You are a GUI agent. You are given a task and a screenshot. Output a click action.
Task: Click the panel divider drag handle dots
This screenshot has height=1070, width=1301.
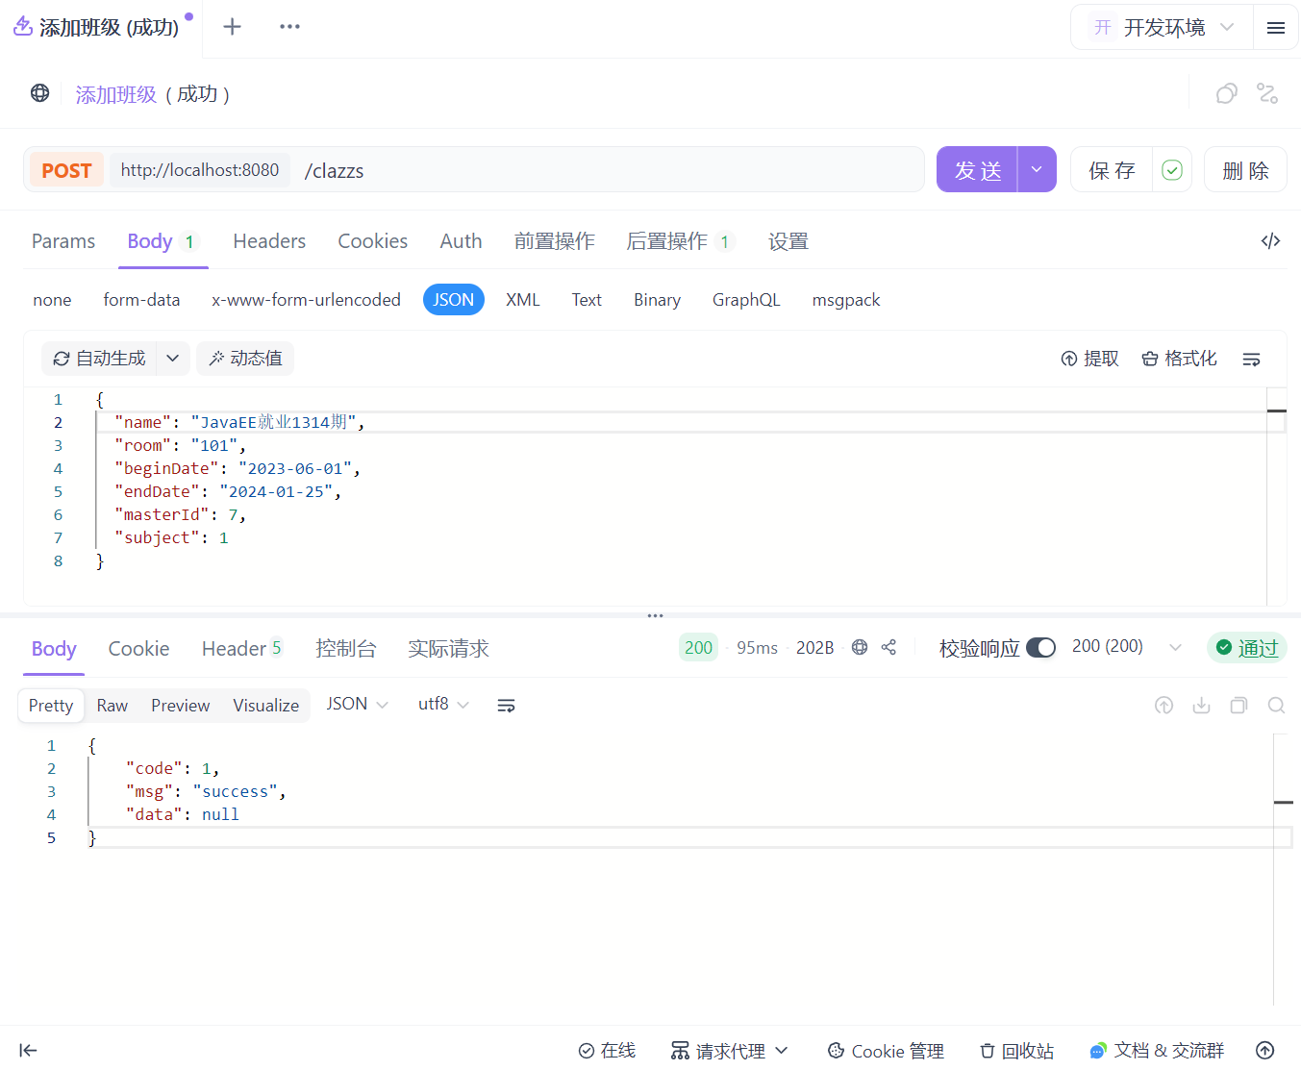[655, 615]
